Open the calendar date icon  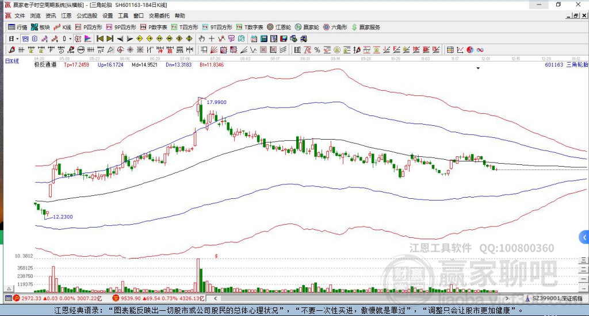pos(254,38)
